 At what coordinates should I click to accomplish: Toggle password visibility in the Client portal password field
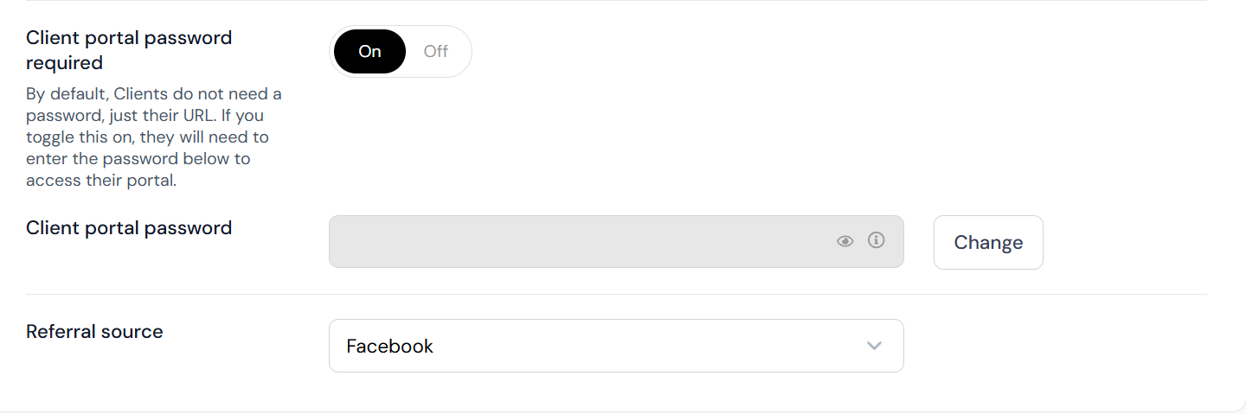point(845,241)
